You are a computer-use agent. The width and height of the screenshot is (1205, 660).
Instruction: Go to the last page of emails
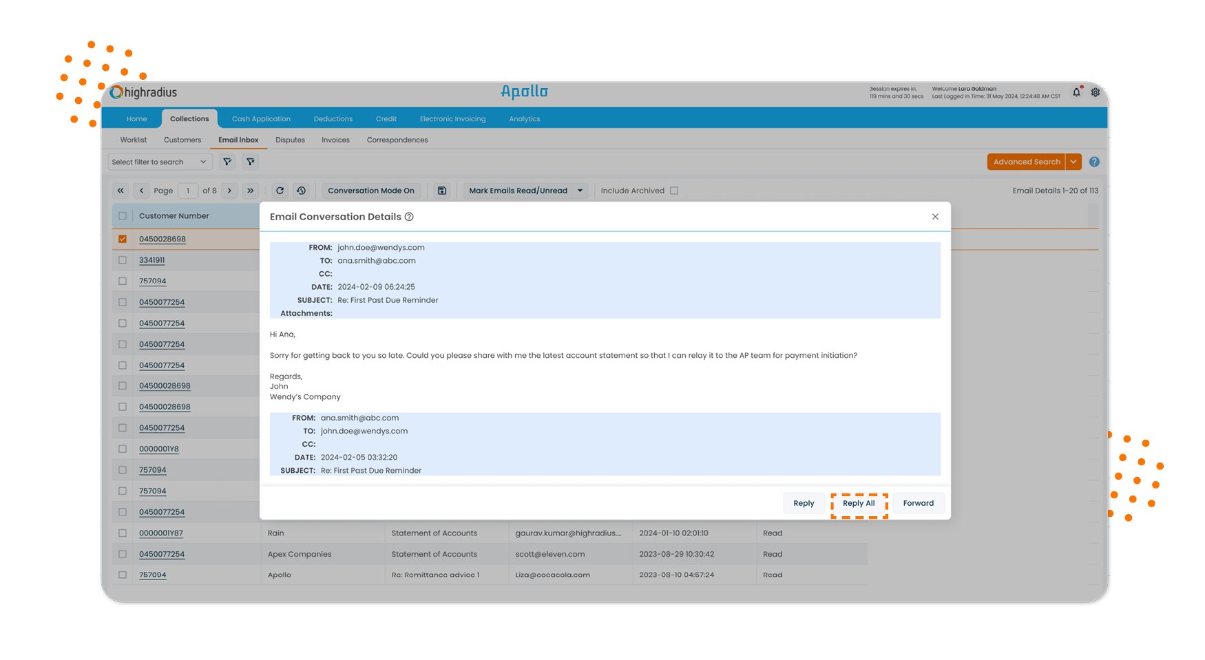pyautogui.click(x=251, y=191)
